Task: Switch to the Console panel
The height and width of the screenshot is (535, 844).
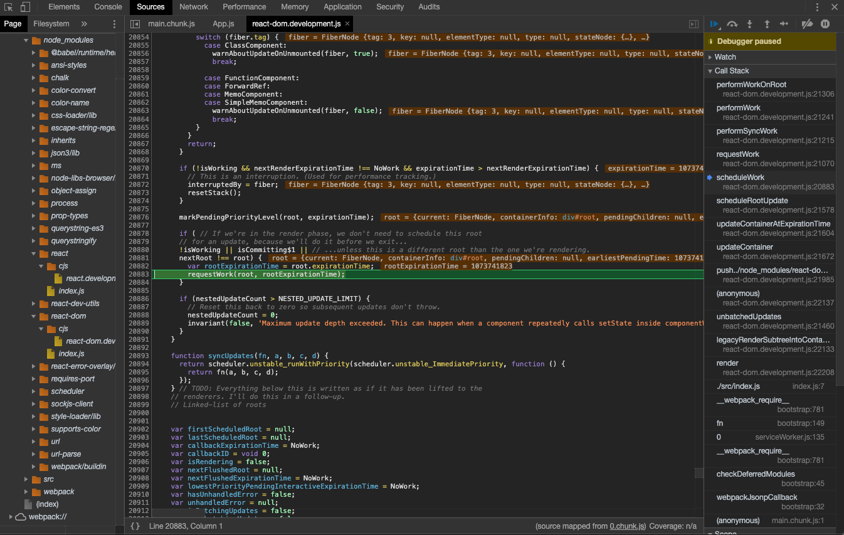Action: (108, 7)
